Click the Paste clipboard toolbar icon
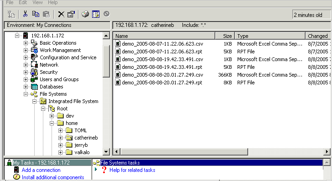The width and height of the screenshot is (332, 181). point(46,14)
